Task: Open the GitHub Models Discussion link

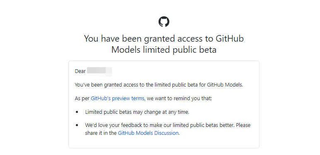Action: pos(148,133)
